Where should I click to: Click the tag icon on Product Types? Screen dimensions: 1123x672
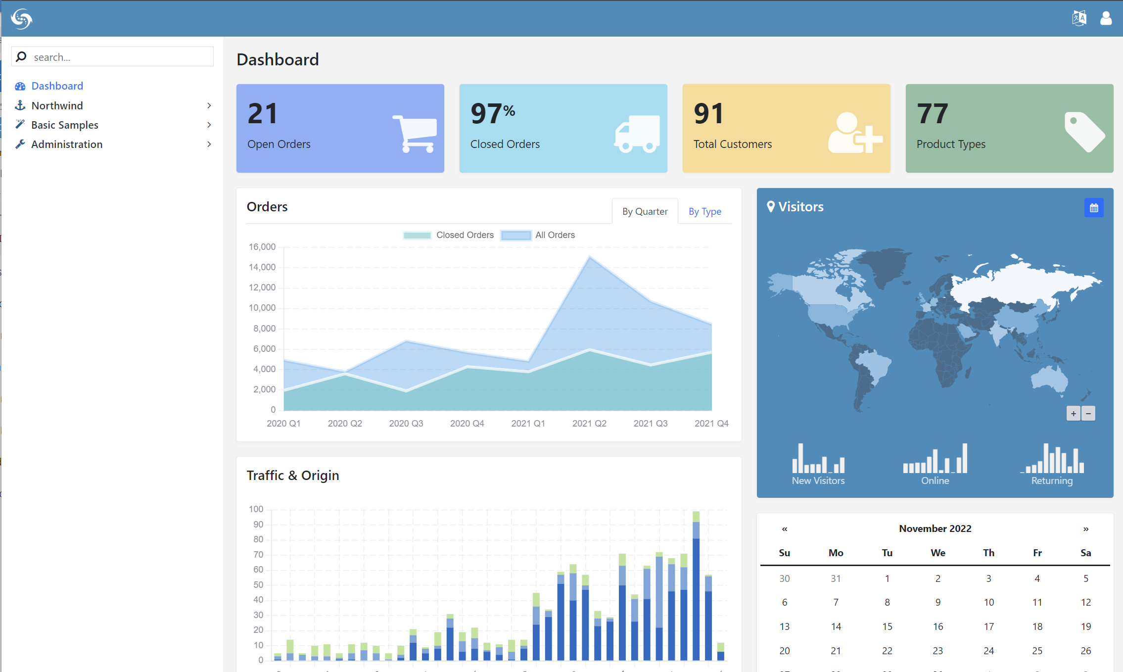pos(1084,132)
